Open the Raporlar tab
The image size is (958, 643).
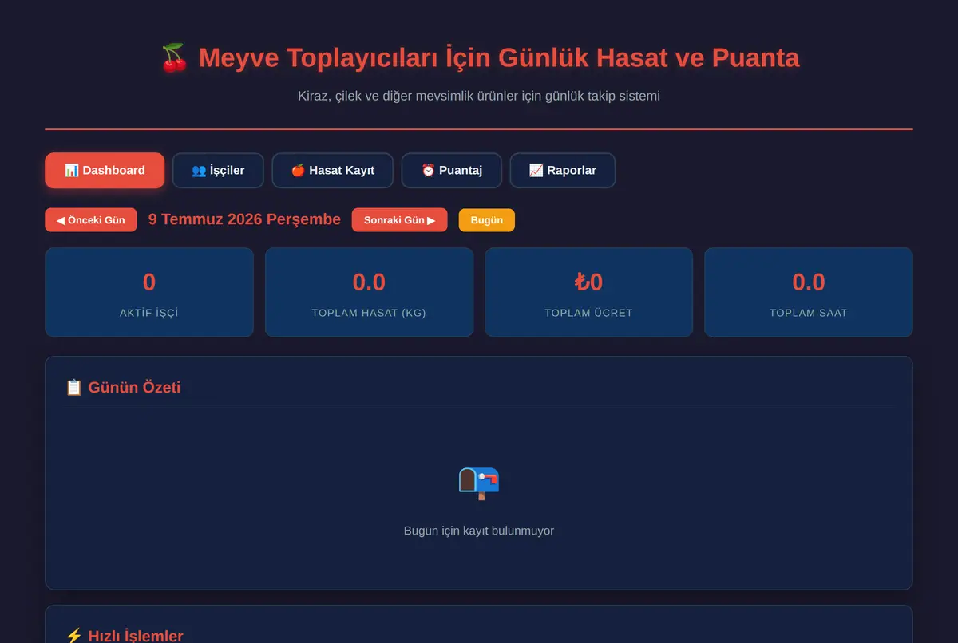click(x=562, y=171)
